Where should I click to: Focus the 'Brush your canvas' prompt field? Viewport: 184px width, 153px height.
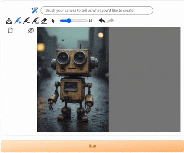pyautogui.click(x=97, y=10)
